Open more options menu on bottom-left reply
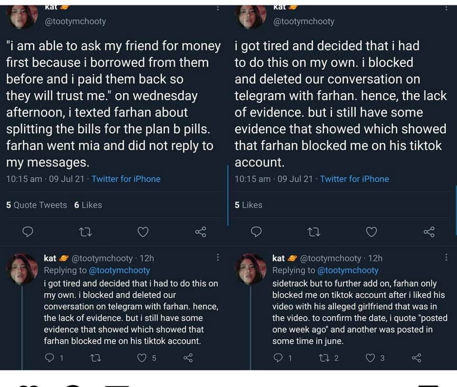This screenshot has width=457, height=387. click(218, 258)
